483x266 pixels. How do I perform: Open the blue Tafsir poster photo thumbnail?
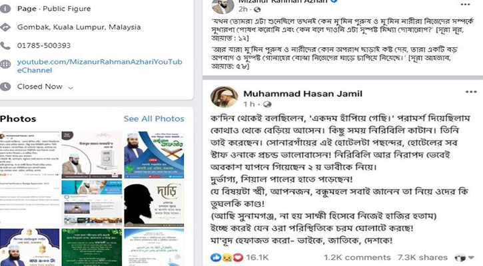click(x=154, y=155)
